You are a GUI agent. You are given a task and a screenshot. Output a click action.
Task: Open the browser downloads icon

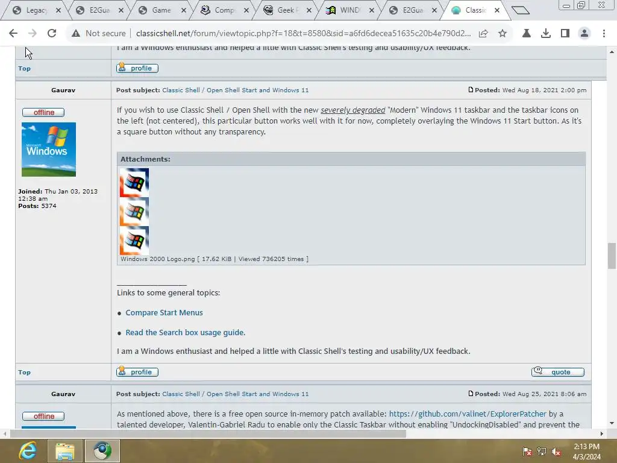(x=545, y=34)
